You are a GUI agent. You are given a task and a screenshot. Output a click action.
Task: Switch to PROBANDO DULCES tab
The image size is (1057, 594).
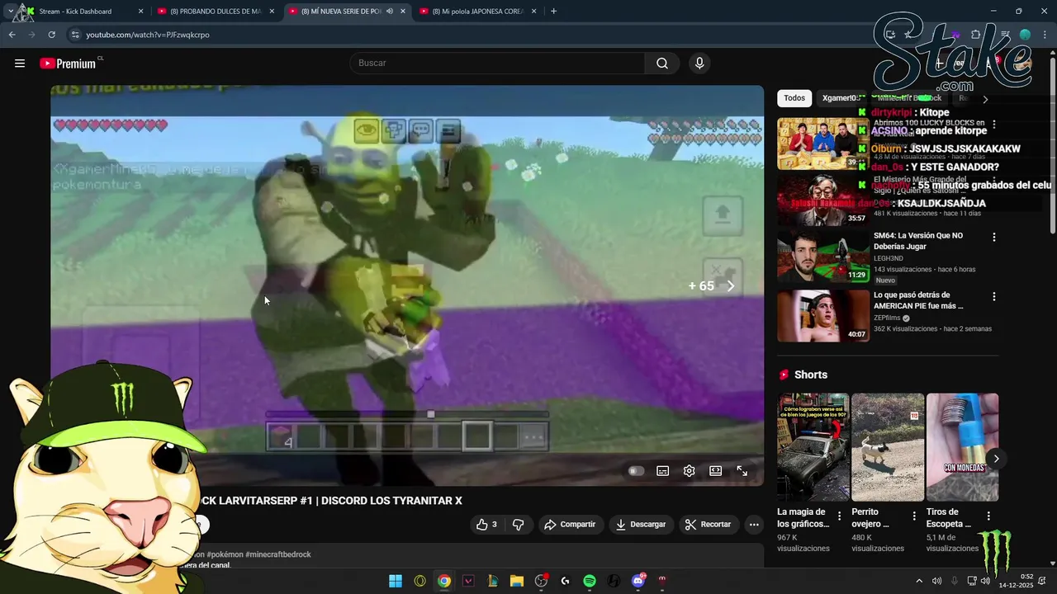click(215, 12)
